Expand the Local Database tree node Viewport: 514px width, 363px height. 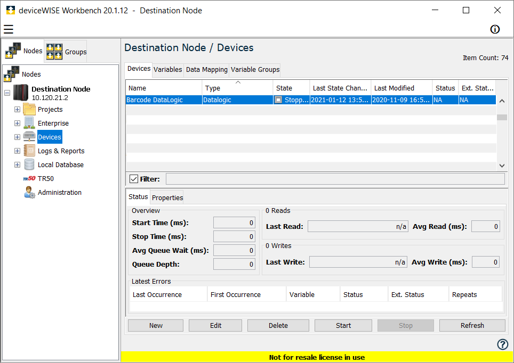(18, 164)
